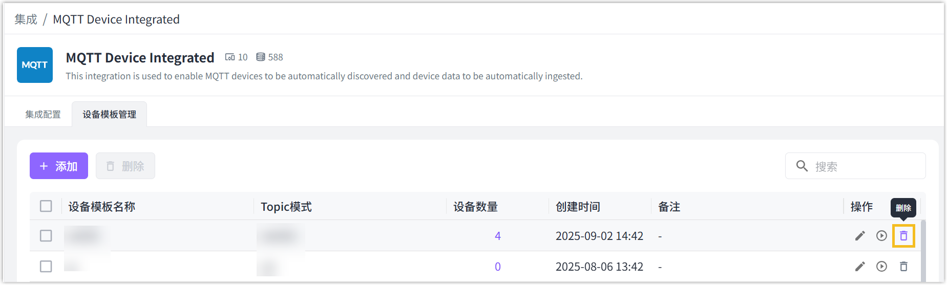947x285 pixels.
Task: Edit the template created 2025-08-06 13:42
Action: [860, 267]
